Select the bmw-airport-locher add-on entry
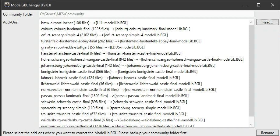The image size is (280, 136). pyautogui.click(x=84, y=23)
